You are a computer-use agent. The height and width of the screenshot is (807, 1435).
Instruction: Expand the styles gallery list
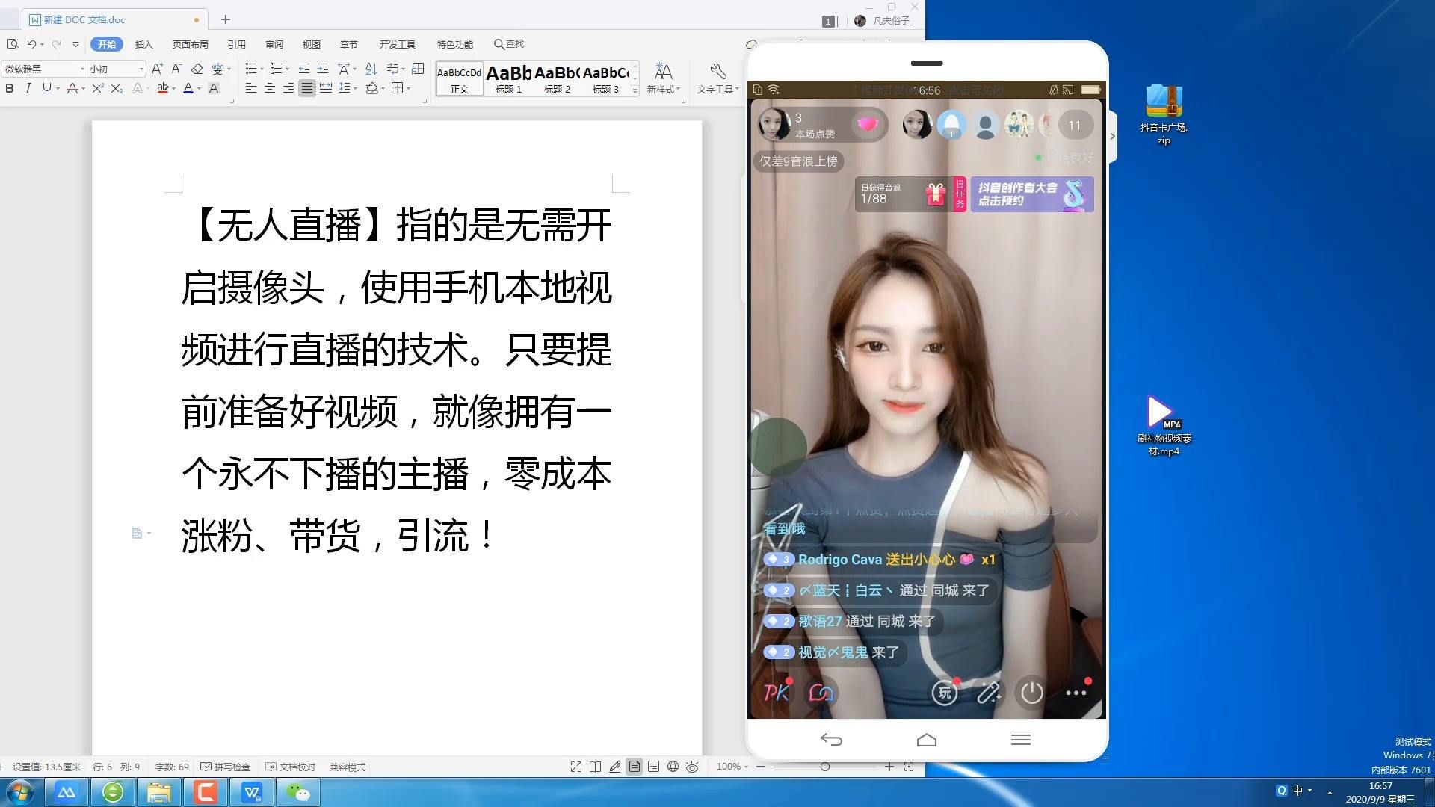pyautogui.click(x=635, y=90)
